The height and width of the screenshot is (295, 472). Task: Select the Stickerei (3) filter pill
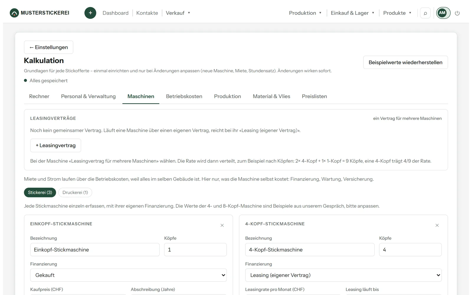tap(40, 192)
